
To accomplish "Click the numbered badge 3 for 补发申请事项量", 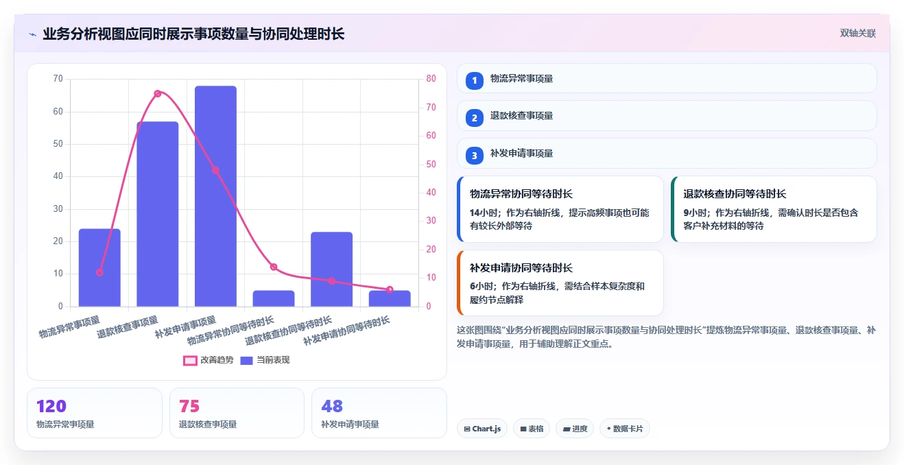I will tap(474, 156).
